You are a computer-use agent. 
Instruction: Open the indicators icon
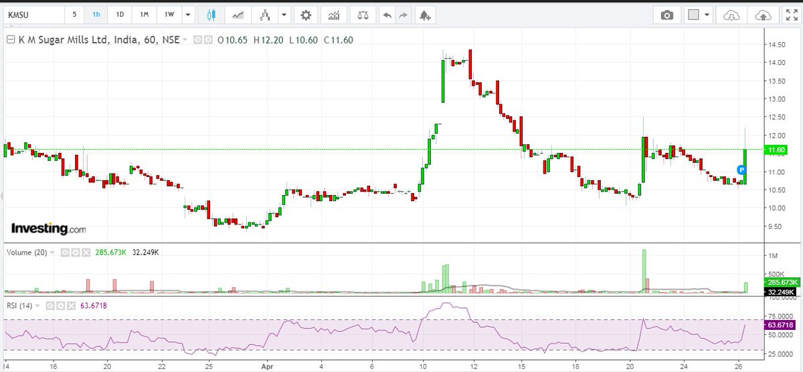click(335, 14)
